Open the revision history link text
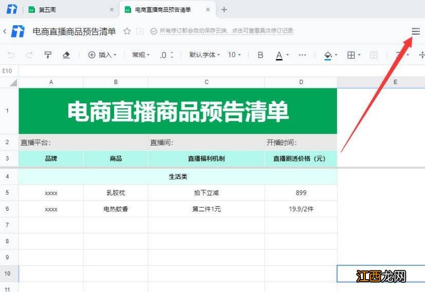 pyautogui.click(x=226, y=31)
